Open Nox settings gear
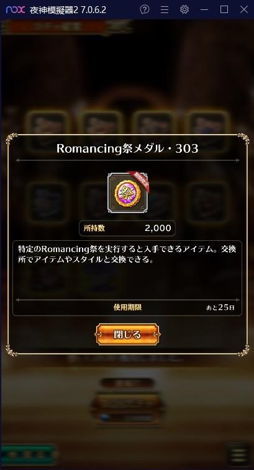The width and height of the screenshot is (254, 470). [x=184, y=9]
